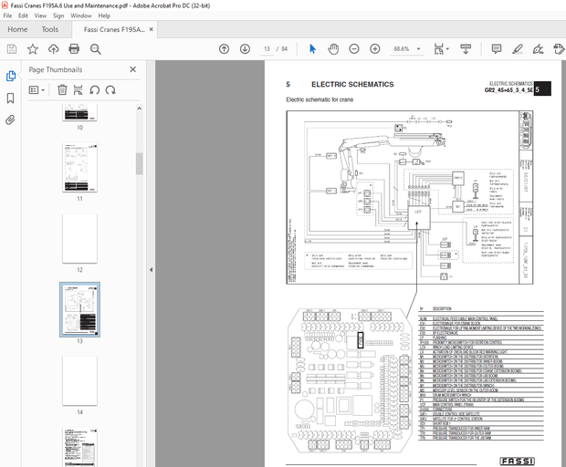The width and height of the screenshot is (566, 467).
Task: Delete selected page thumbnail
Action: pos(62,89)
